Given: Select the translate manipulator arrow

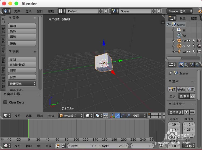Looking at the screenshot, I should pyautogui.click(x=118, y=116).
